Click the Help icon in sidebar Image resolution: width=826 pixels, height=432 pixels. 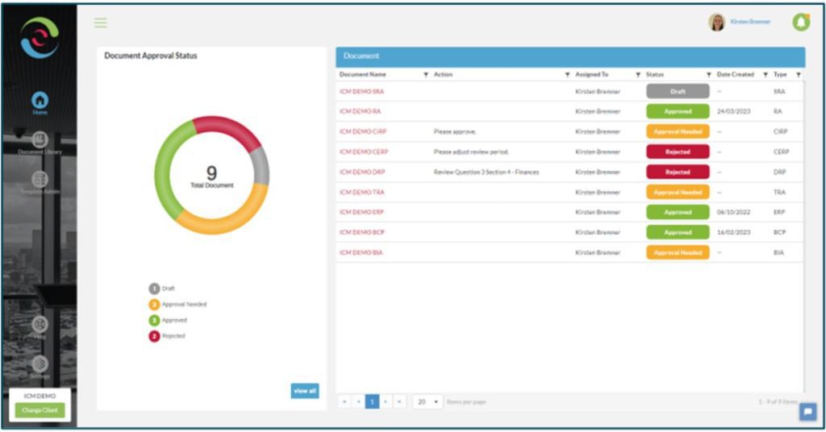pyautogui.click(x=40, y=325)
